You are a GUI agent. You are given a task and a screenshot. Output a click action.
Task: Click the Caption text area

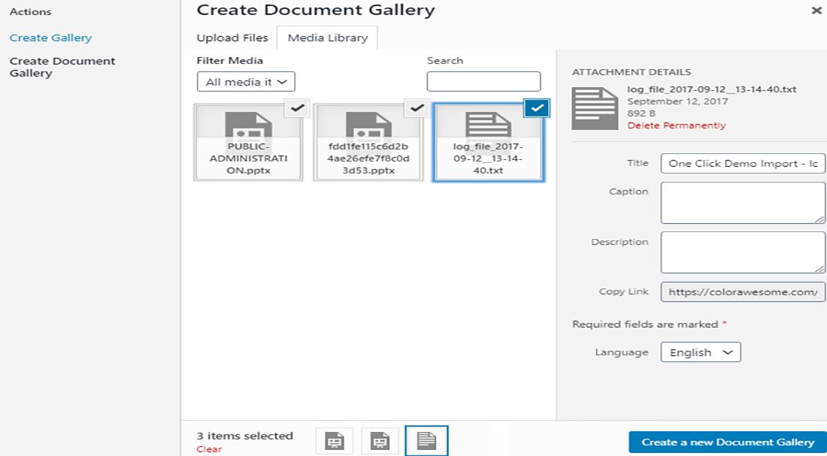point(743,203)
